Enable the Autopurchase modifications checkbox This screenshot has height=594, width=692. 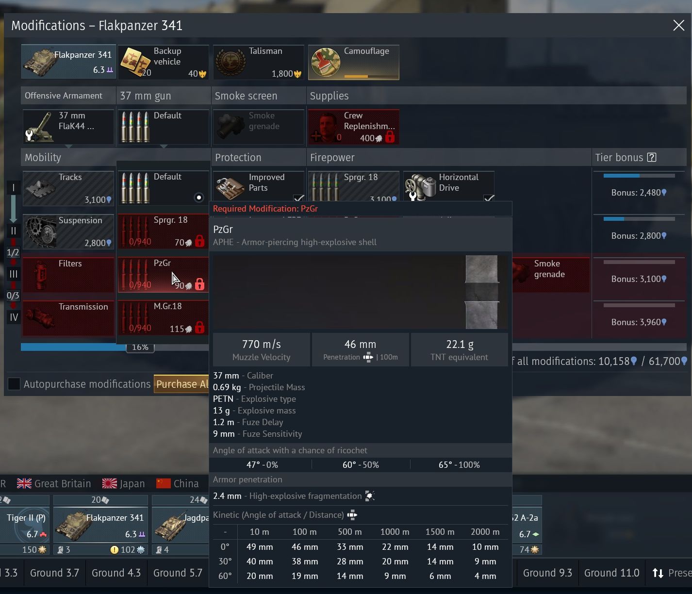pyautogui.click(x=14, y=384)
